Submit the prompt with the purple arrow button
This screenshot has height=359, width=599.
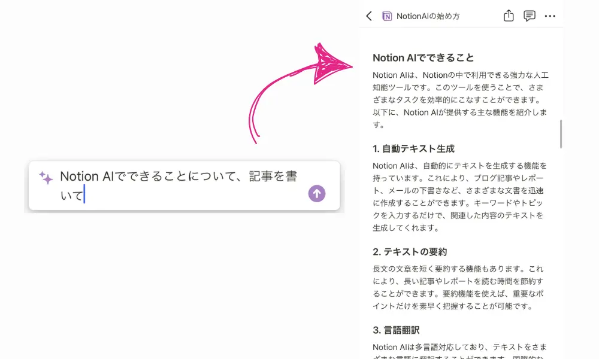[x=317, y=193]
